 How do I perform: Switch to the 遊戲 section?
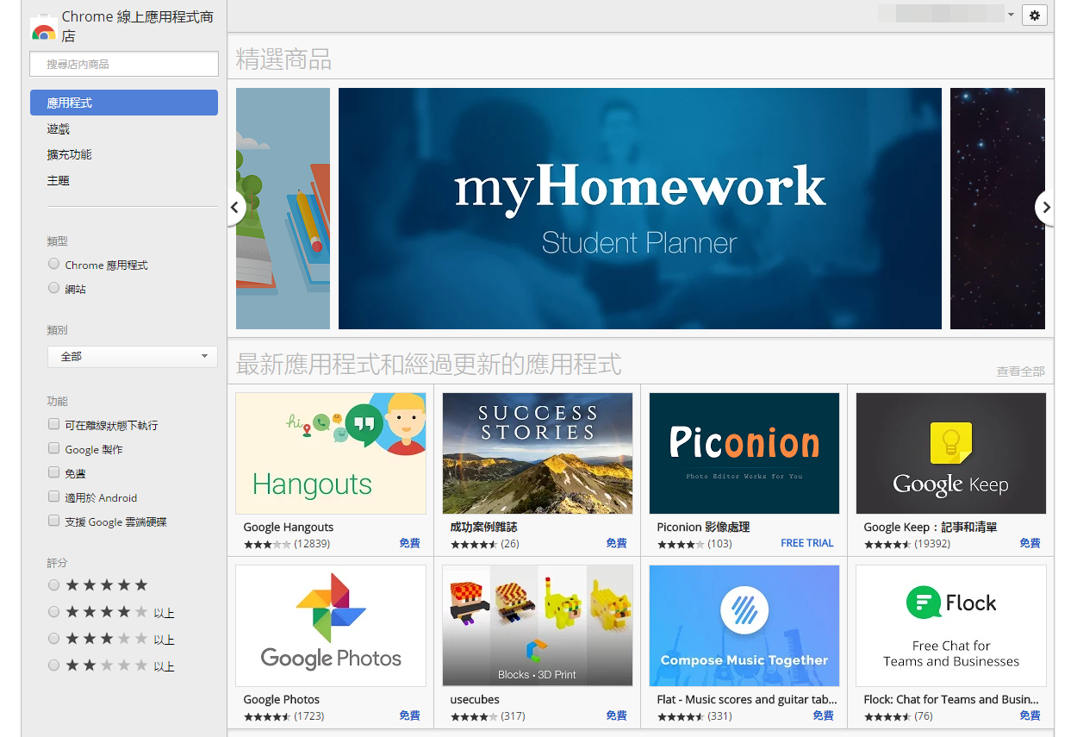tap(59, 129)
